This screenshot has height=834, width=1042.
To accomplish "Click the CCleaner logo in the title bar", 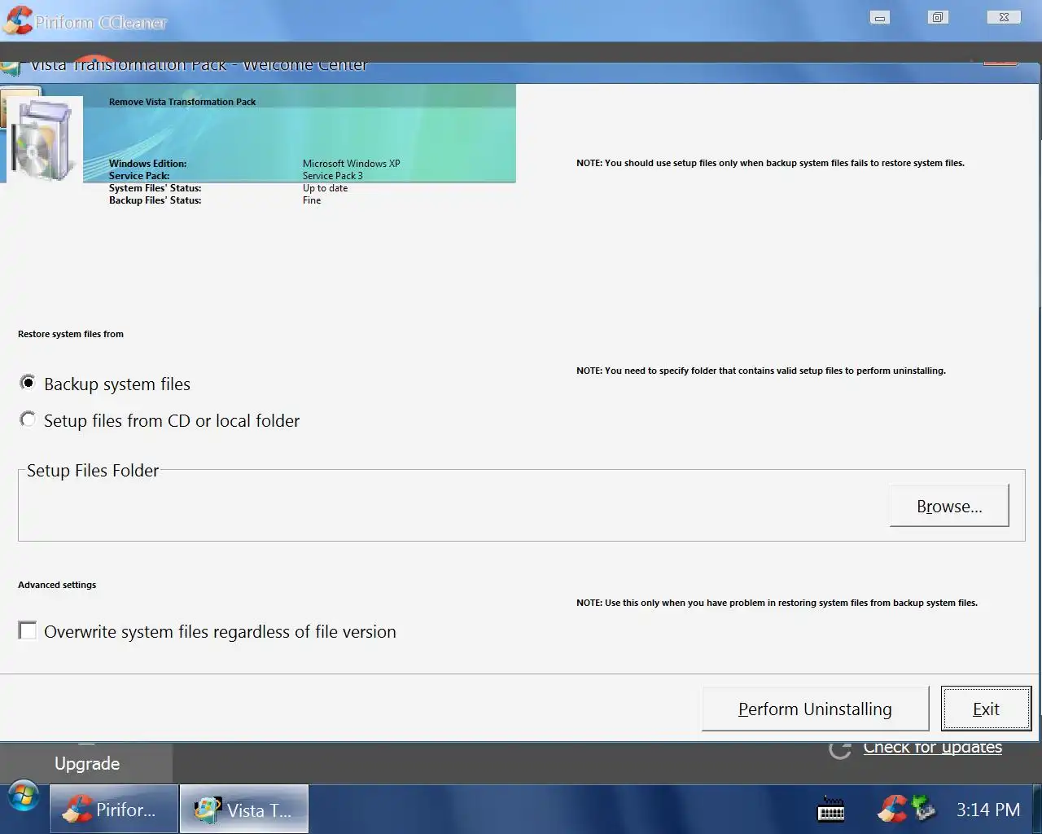I will 17,20.
